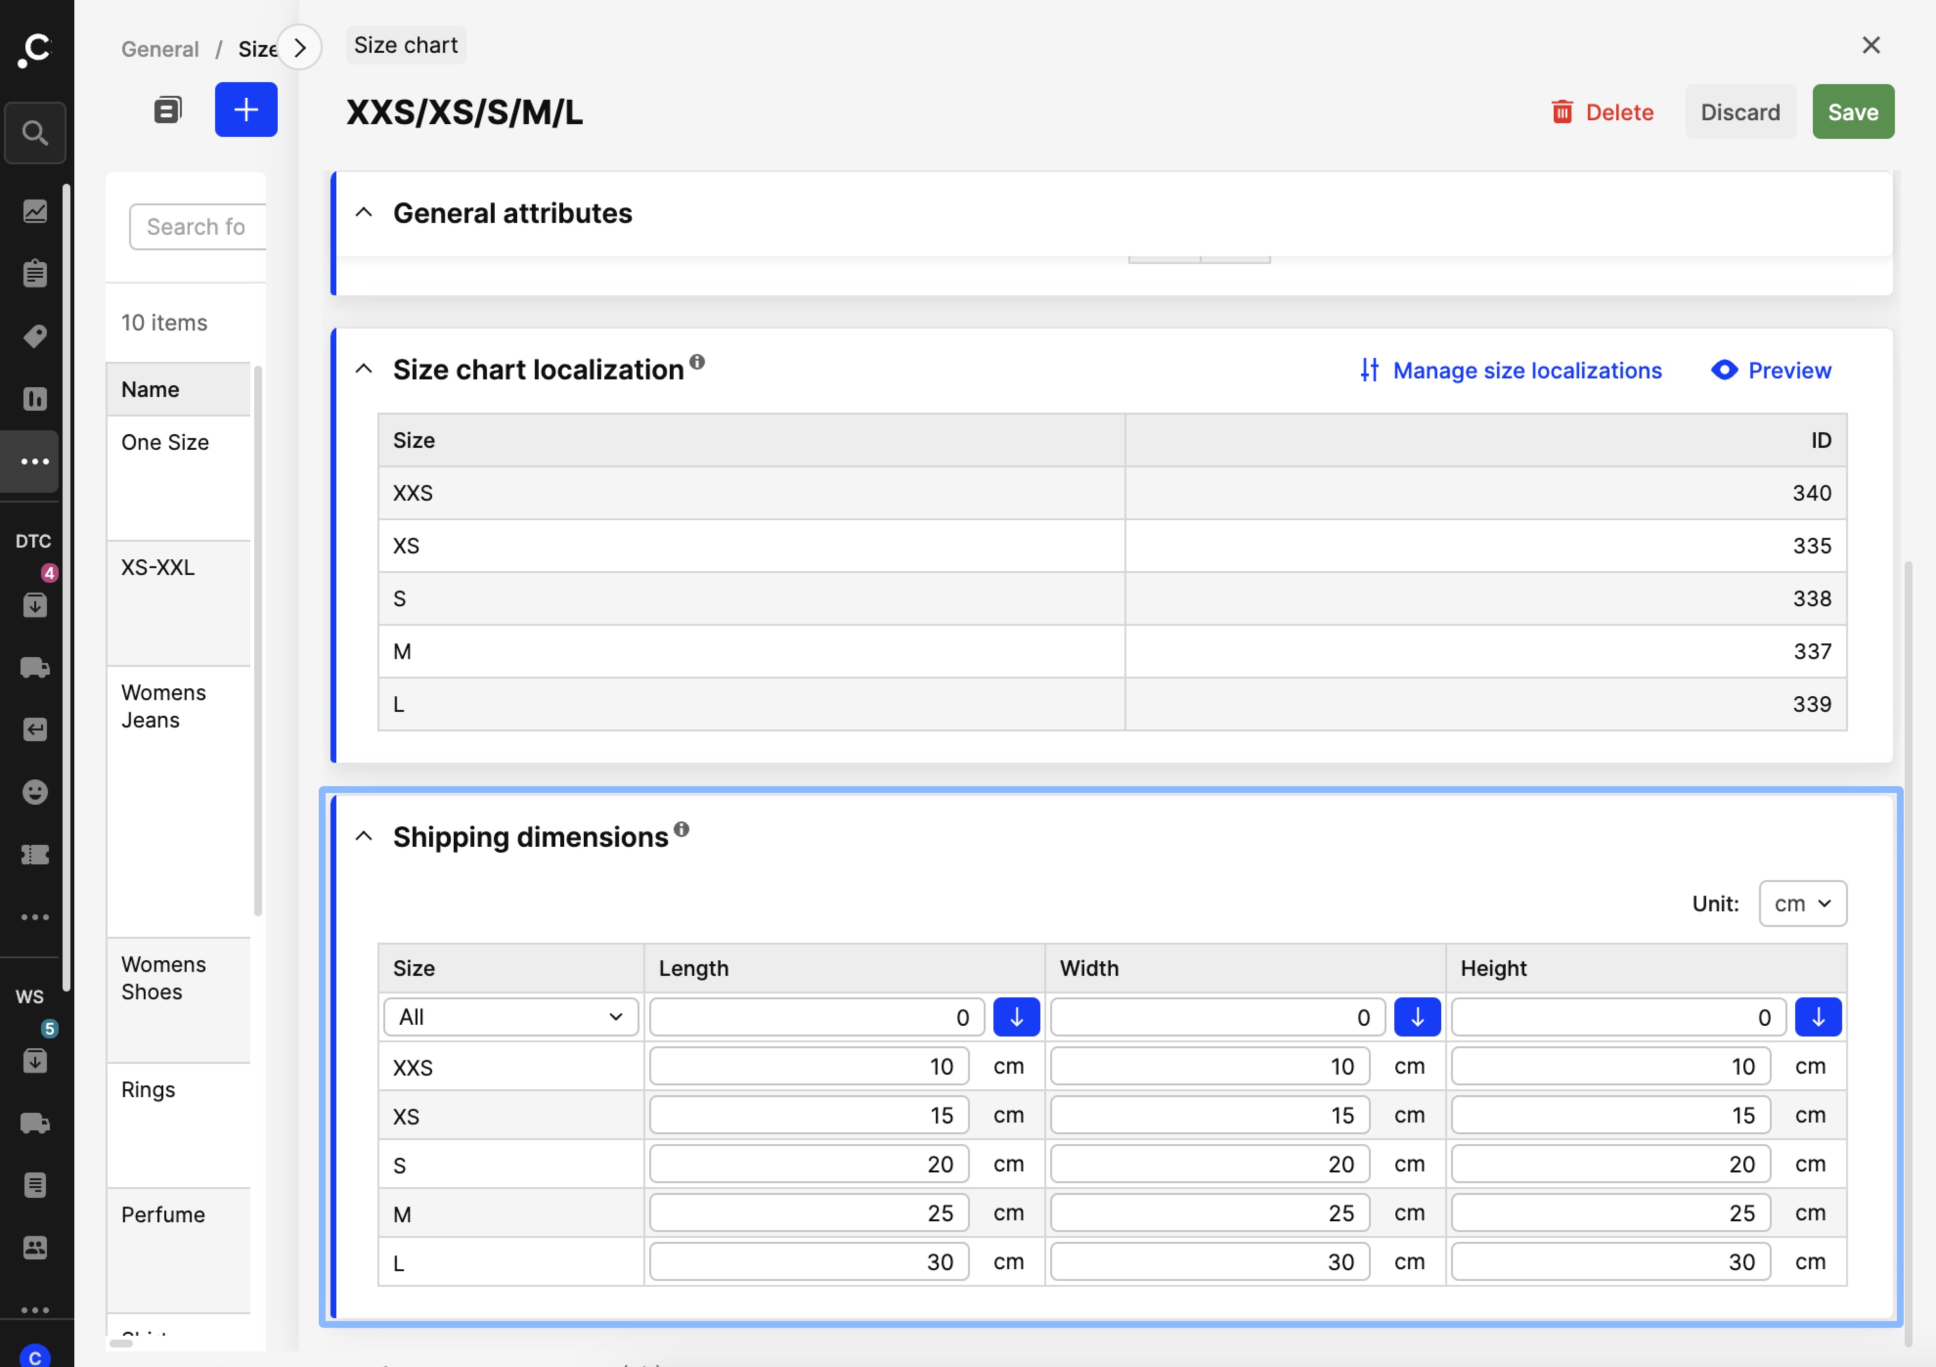Click the Width bulk input showing 0
The height and width of the screenshot is (1367, 1936).
click(x=1218, y=1017)
